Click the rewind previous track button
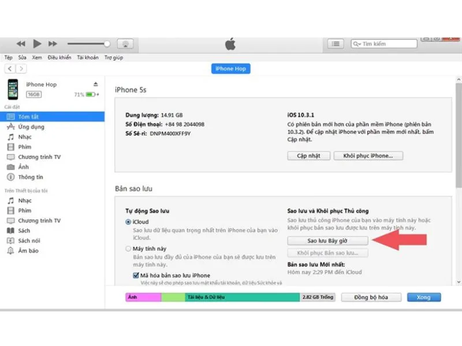The width and height of the screenshot is (462, 346). pos(21,44)
